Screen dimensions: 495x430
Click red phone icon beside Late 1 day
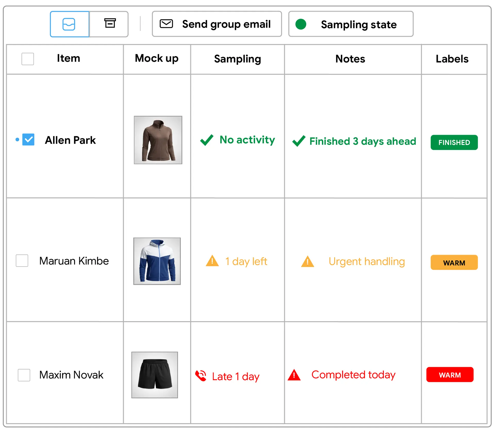tap(201, 376)
